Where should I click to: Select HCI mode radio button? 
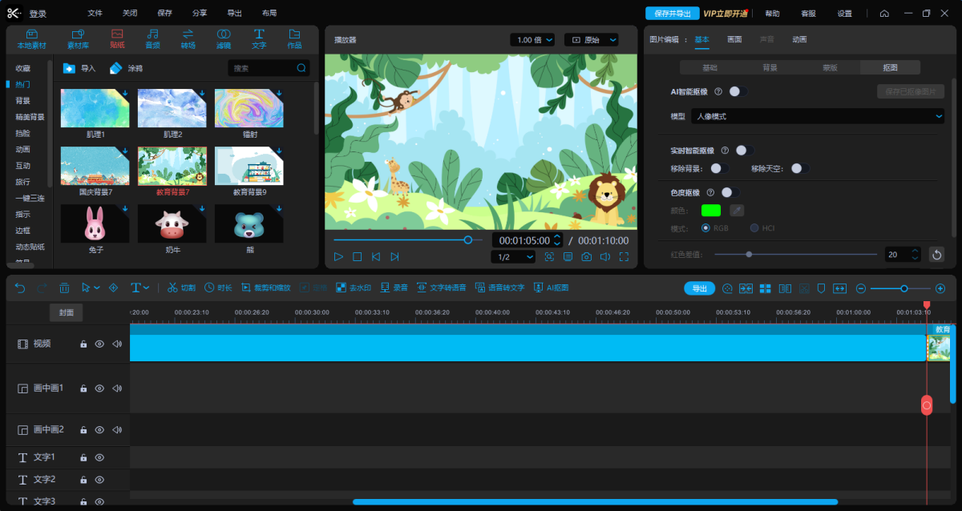click(754, 228)
